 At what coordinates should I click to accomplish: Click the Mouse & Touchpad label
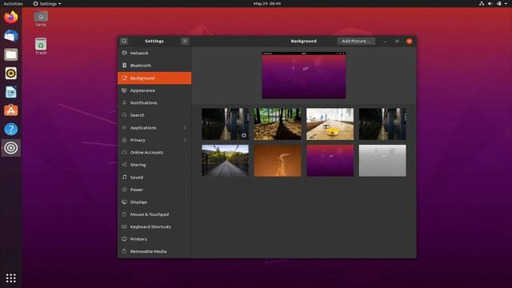coord(150,214)
